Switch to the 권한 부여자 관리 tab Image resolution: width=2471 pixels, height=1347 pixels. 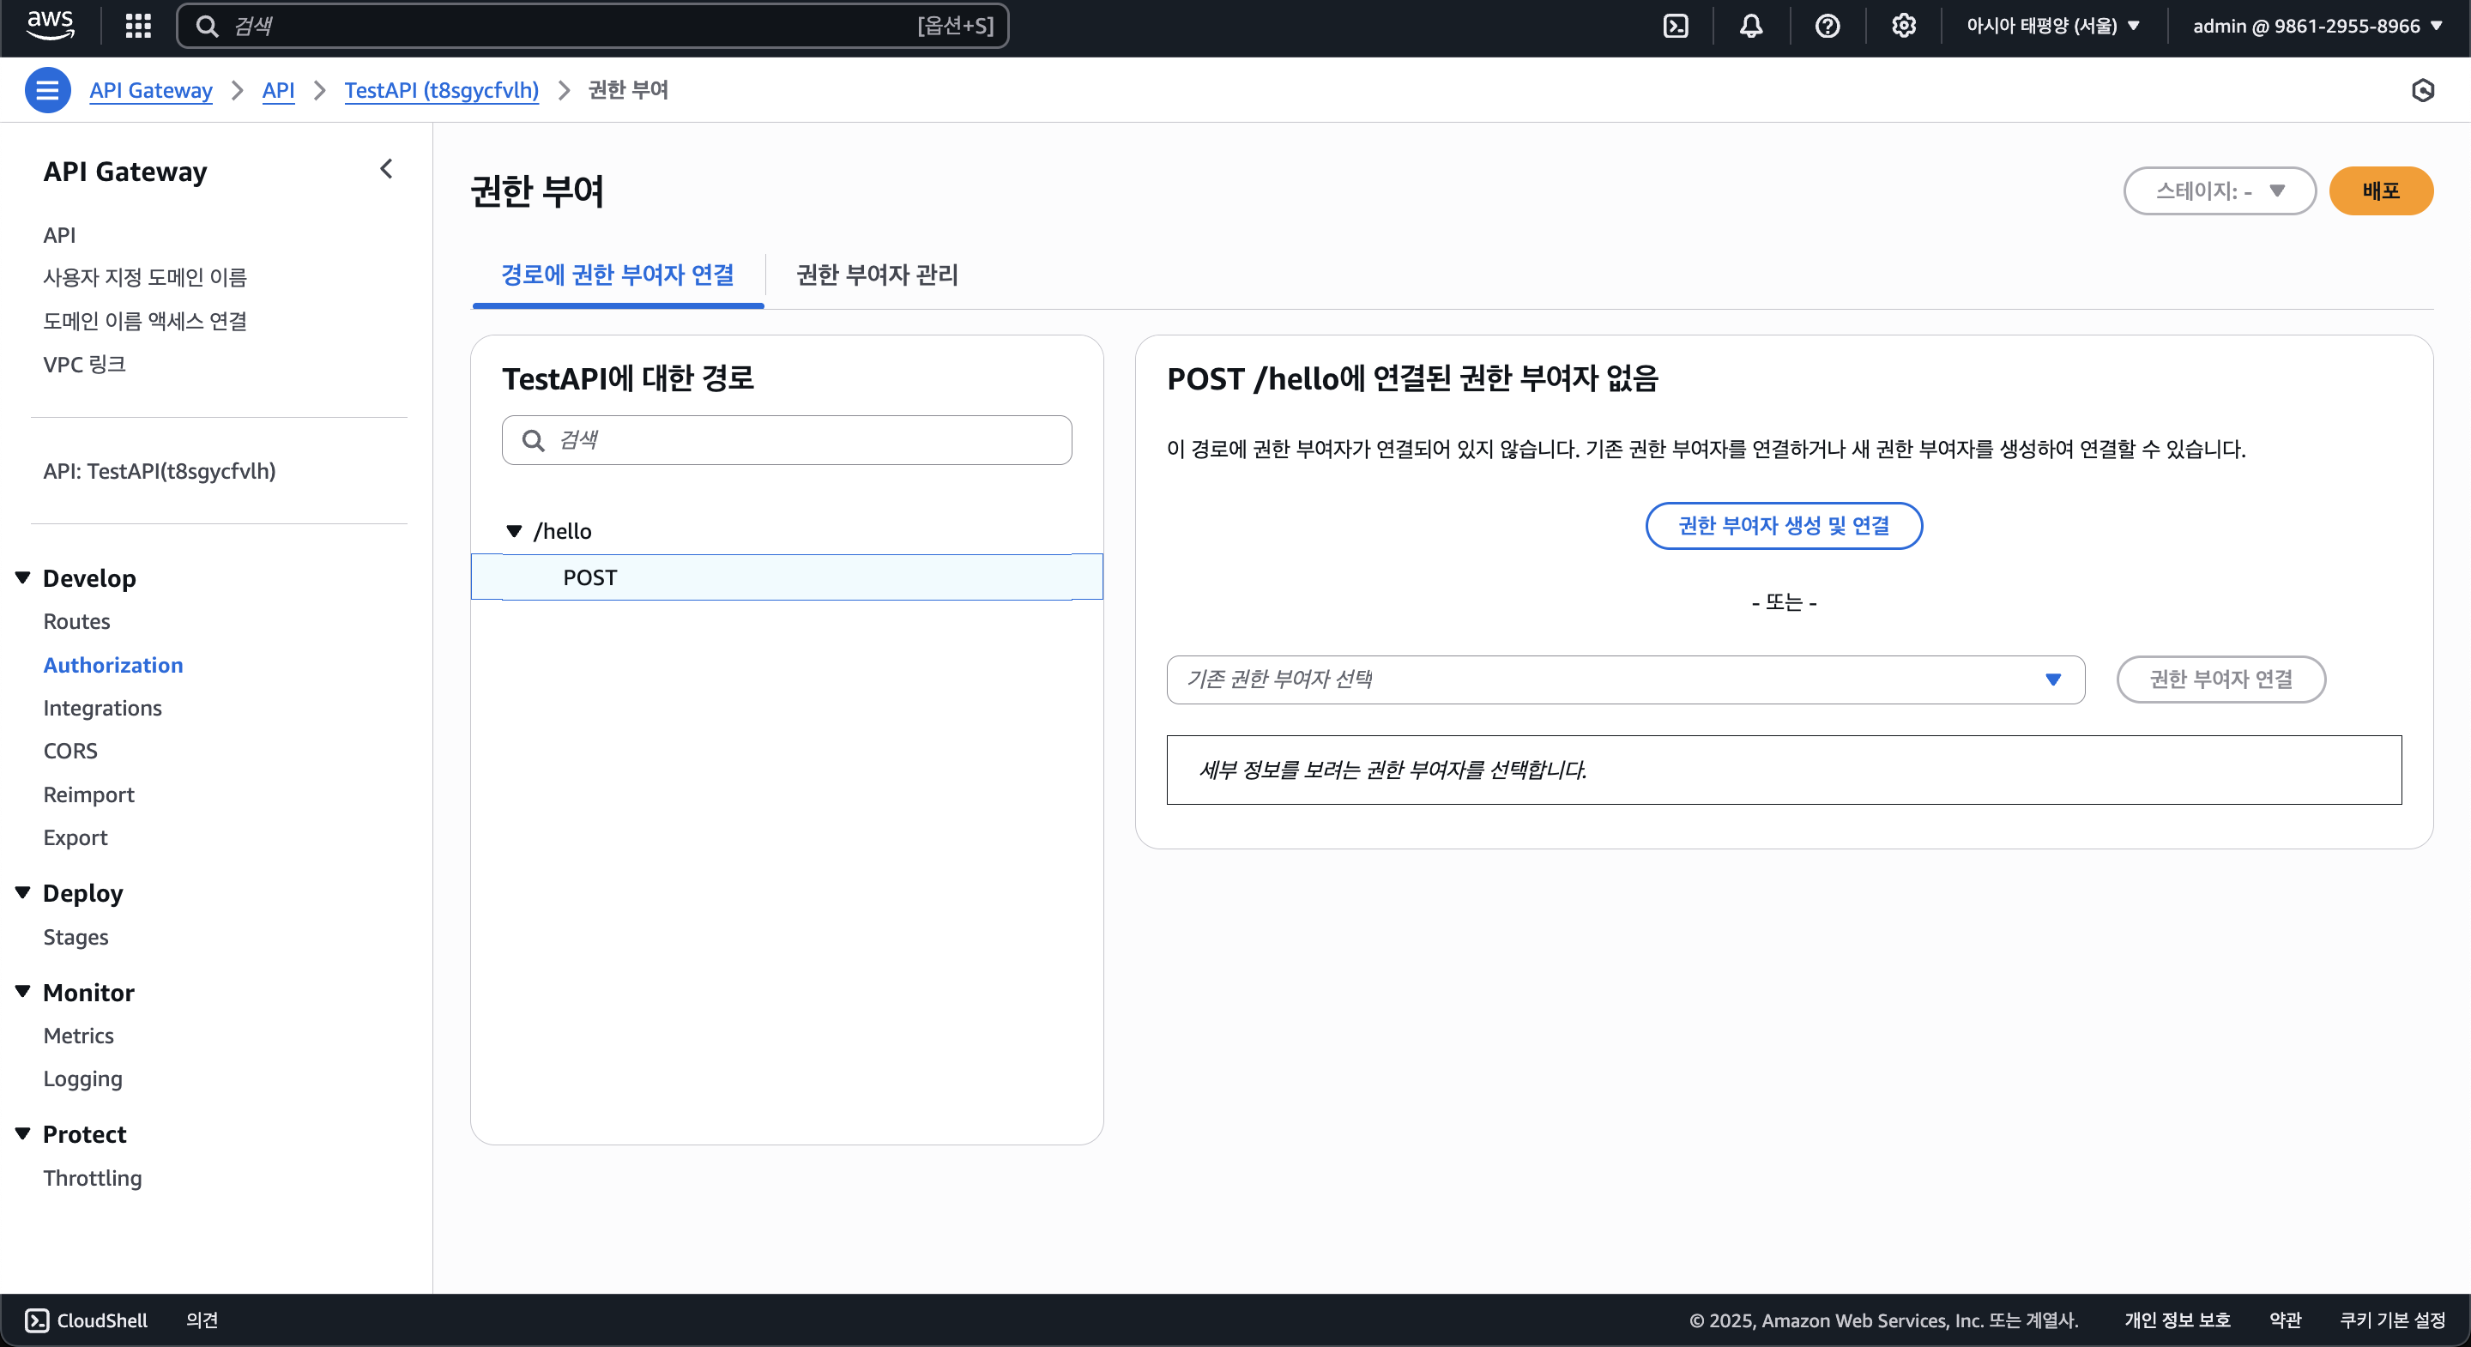pyautogui.click(x=876, y=275)
